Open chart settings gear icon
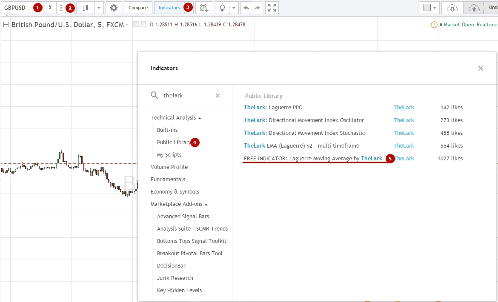This screenshot has width=498, height=302. [x=114, y=8]
